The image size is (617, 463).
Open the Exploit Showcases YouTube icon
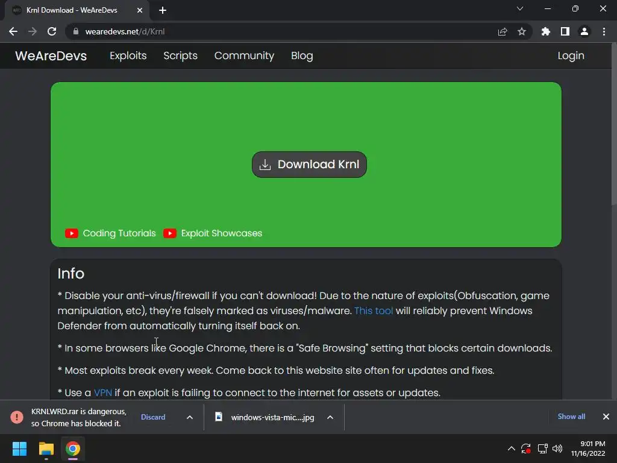click(x=169, y=233)
